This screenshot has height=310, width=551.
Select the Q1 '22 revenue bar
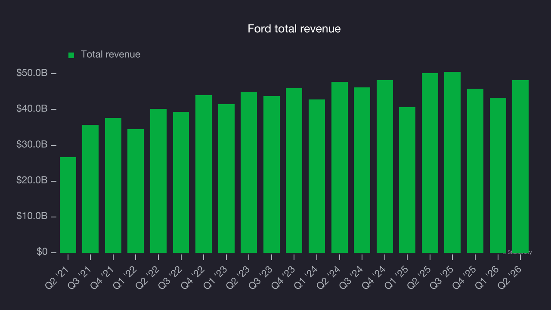coord(136,191)
